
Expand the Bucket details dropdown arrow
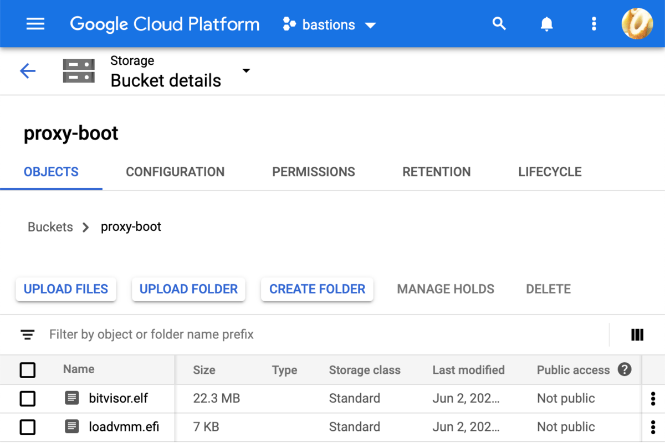246,71
